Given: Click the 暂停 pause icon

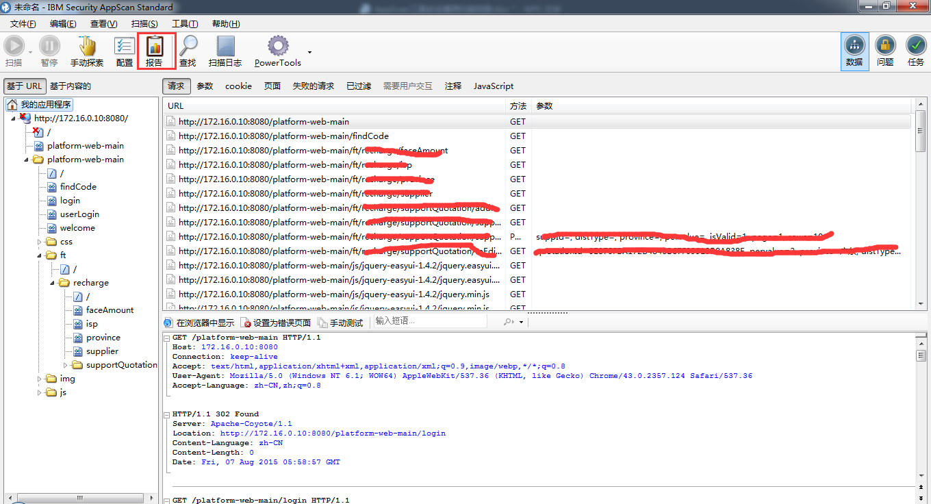Looking at the screenshot, I should [49, 46].
